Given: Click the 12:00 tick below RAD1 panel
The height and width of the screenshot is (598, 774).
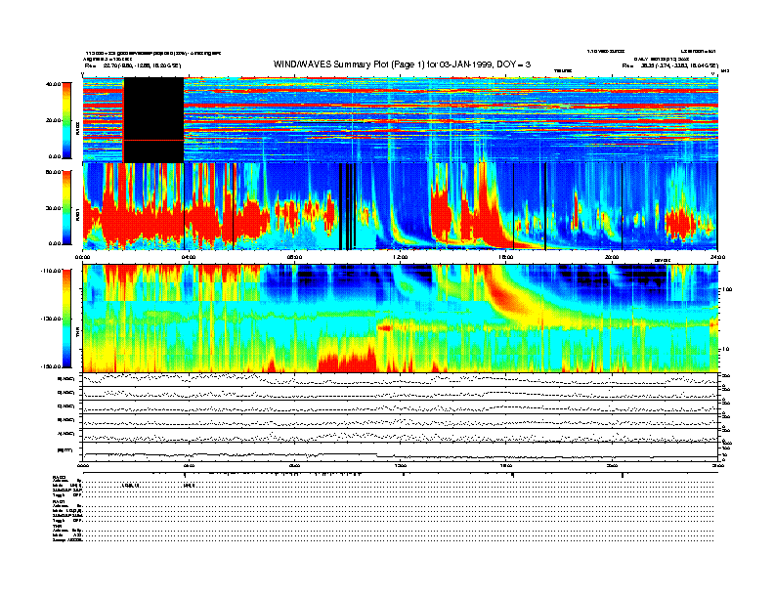Looking at the screenshot, I should pos(401,257).
